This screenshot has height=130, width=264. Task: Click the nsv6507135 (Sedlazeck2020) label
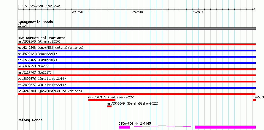111,97
